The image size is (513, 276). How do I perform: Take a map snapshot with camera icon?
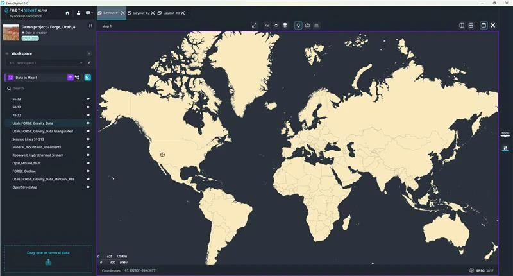pyautogui.click(x=307, y=25)
